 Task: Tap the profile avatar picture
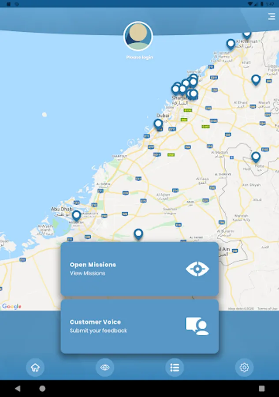[138, 36]
